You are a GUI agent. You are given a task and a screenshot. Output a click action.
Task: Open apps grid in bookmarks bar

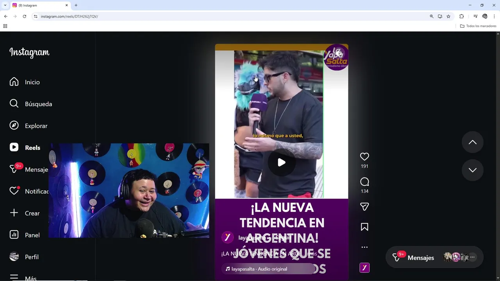[5, 26]
